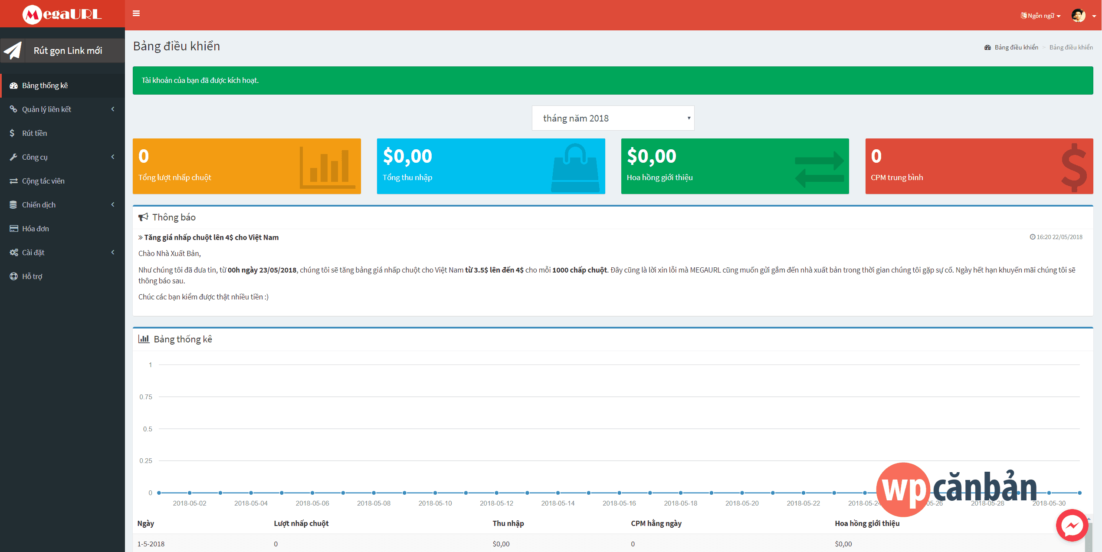Click the dollar icon beside Rút tiền
This screenshot has width=1102, height=552.
tap(13, 133)
